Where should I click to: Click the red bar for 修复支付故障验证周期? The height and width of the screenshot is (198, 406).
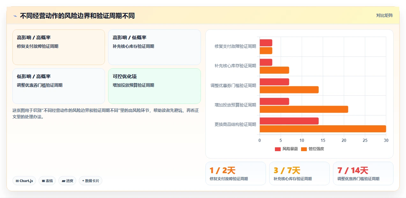[x=266, y=43]
